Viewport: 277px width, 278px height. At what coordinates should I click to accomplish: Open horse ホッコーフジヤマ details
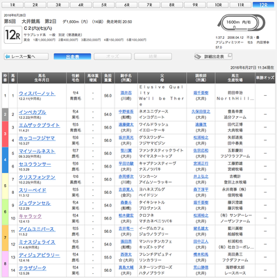tap(37, 138)
